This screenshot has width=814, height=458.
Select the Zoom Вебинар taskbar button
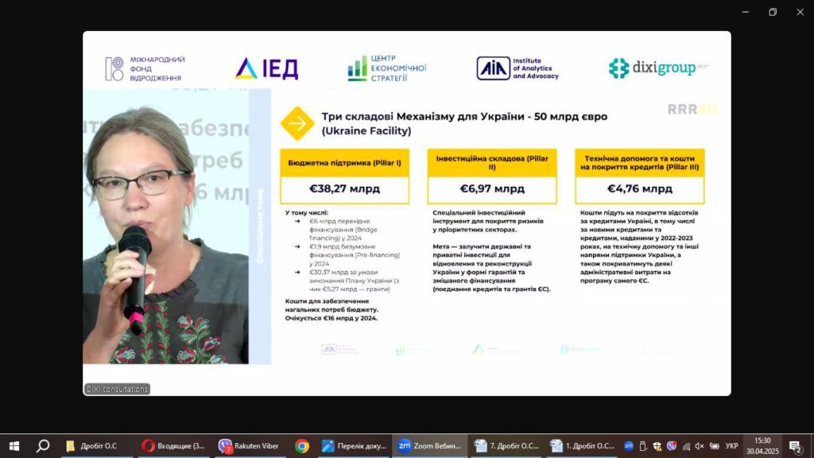pos(428,446)
